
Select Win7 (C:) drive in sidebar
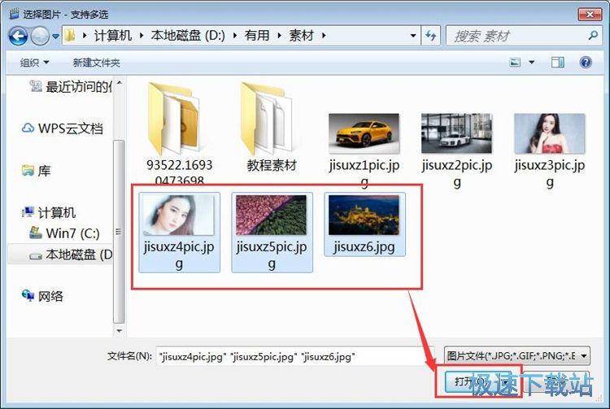tap(64, 233)
